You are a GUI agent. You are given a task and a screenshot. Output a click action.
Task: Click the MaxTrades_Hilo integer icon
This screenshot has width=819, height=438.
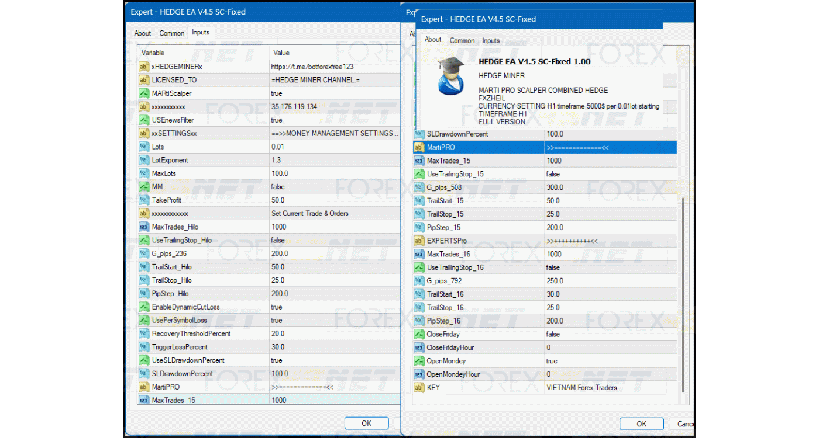click(x=144, y=227)
